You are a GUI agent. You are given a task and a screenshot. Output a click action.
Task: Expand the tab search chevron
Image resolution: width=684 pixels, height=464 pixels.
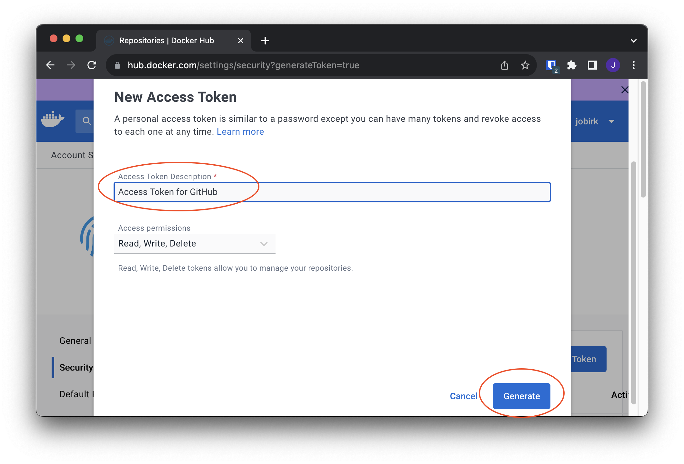coord(633,41)
